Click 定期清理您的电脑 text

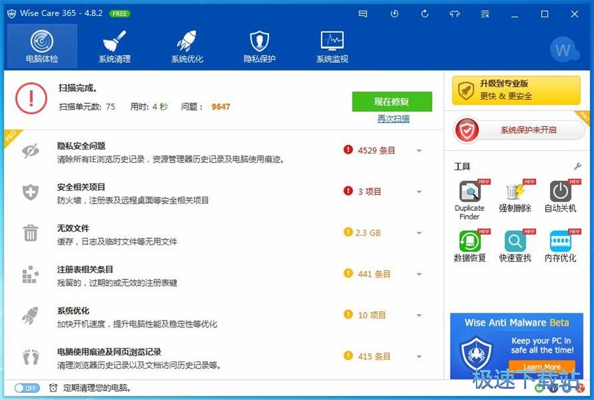point(97,388)
